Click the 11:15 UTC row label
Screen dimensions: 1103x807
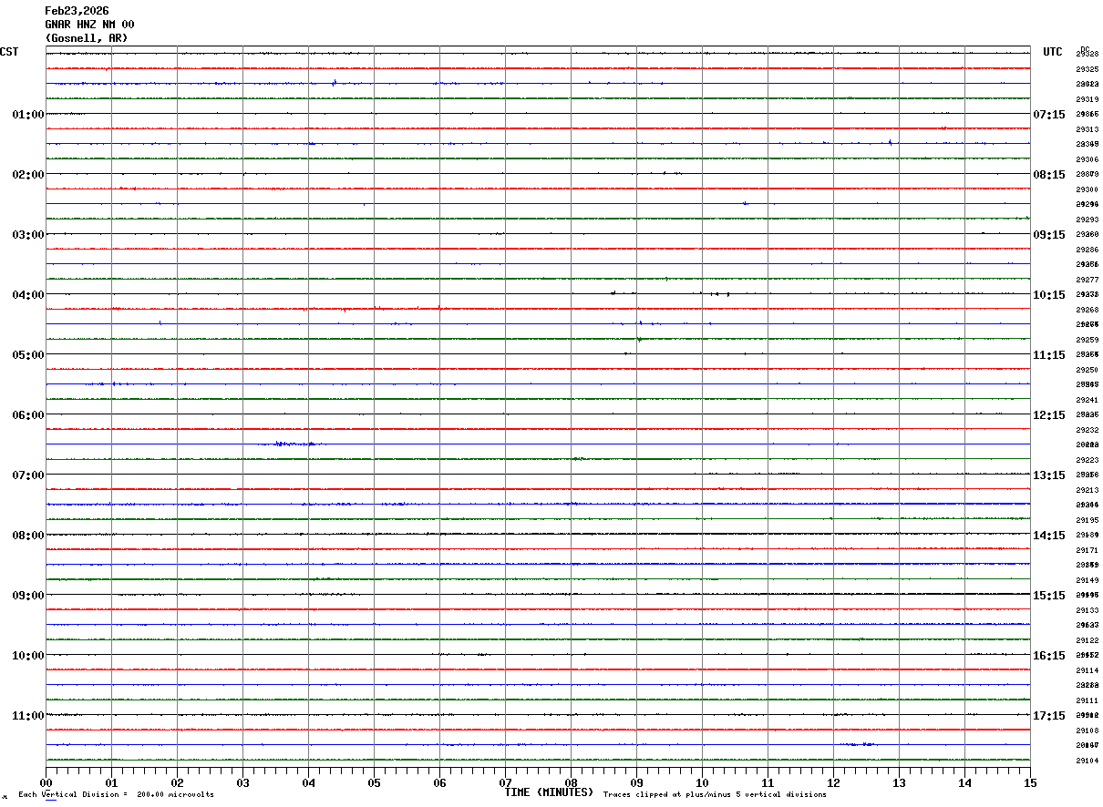[x=1048, y=354]
